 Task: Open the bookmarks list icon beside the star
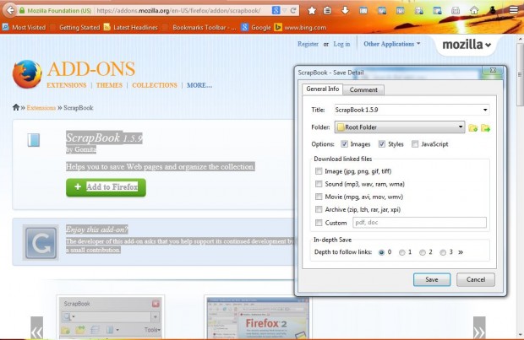pos(328,11)
